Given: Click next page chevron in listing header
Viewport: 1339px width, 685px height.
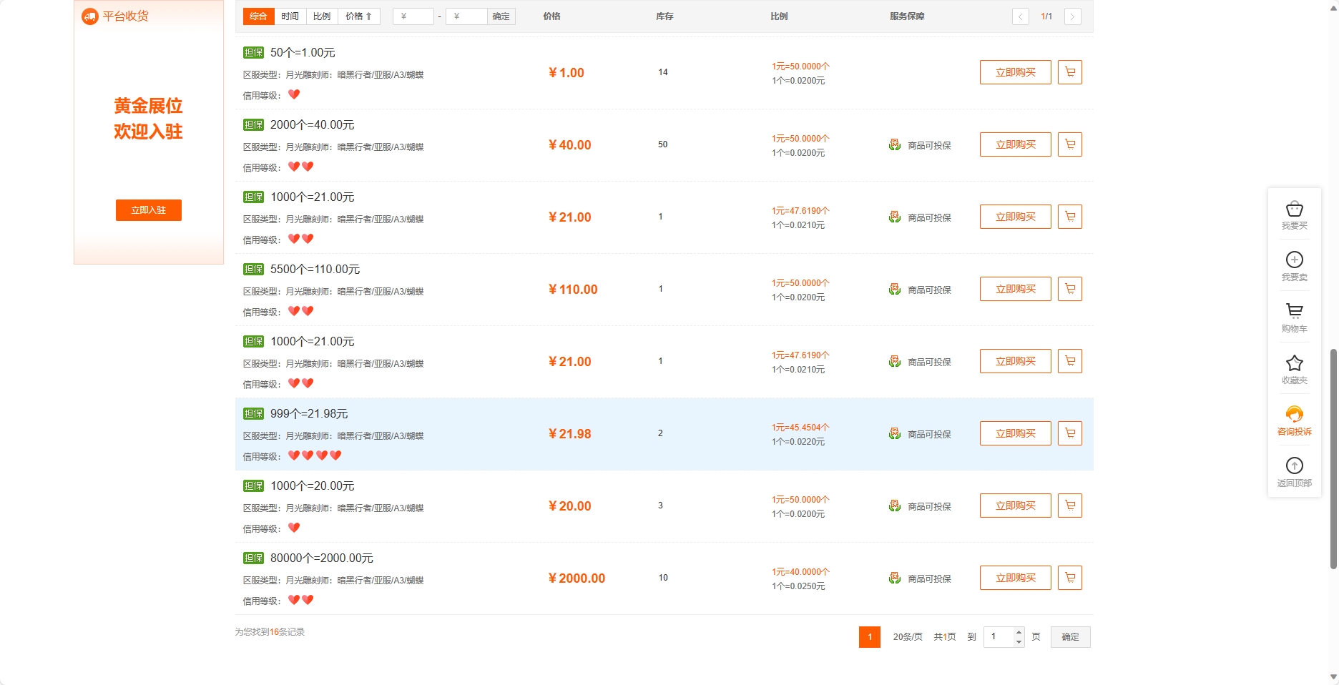Looking at the screenshot, I should (1072, 16).
